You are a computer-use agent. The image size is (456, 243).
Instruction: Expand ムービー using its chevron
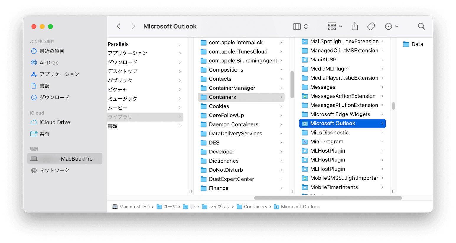click(x=180, y=108)
